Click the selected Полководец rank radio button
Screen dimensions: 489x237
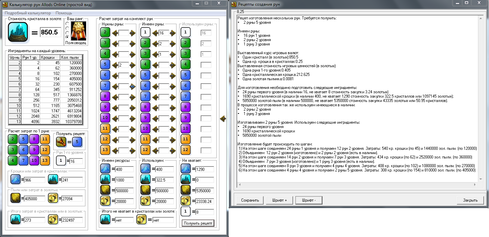coord(67,37)
